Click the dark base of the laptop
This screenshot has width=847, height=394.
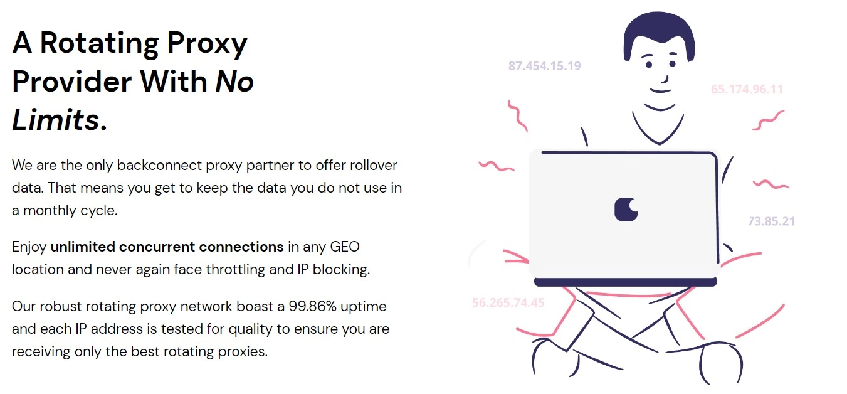[x=623, y=282]
